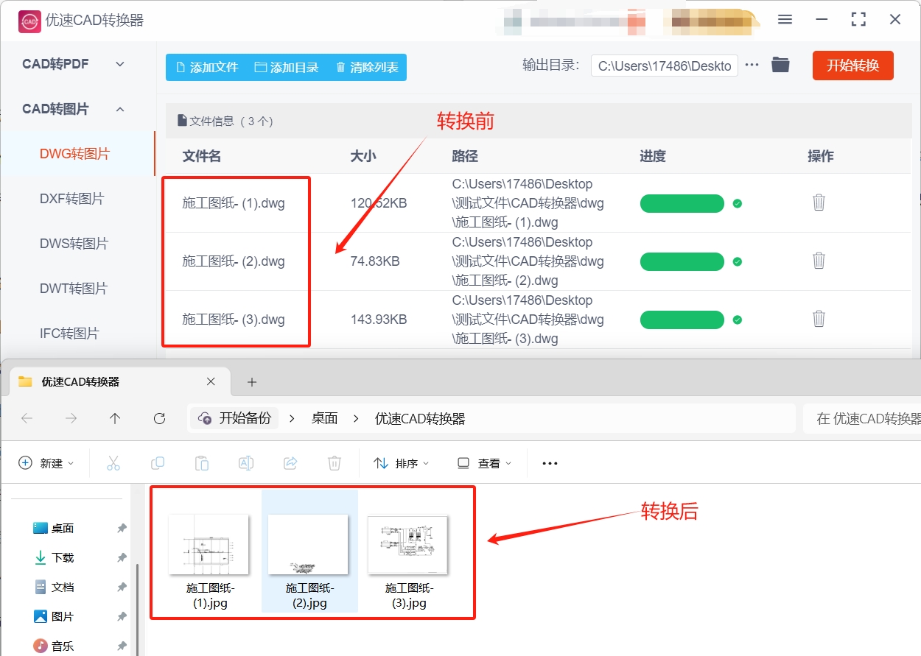Viewport: 921px width, 656px height.
Task: Click progress bar of 施工图纸- (2).dwg
Action: pyautogui.click(x=682, y=261)
